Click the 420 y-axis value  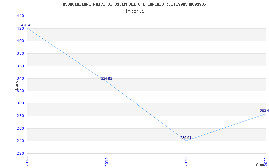pyautogui.click(x=20, y=29)
